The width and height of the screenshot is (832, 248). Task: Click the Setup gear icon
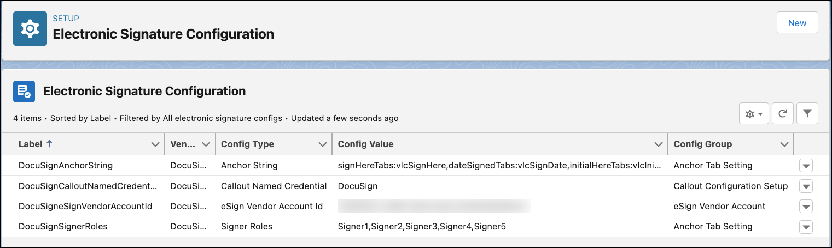[30, 29]
